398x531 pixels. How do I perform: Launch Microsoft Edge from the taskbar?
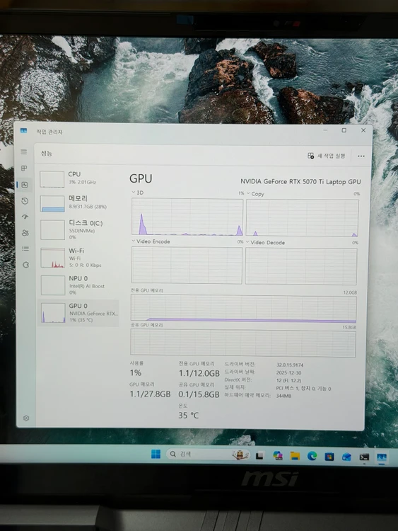[312, 456]
